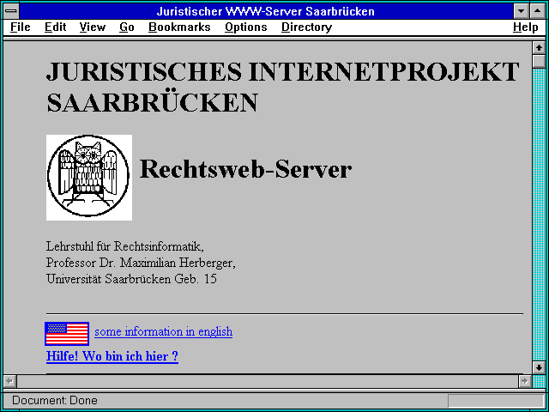
Task: Minimize window using title bar down arrow
Action: coord(521,11)
